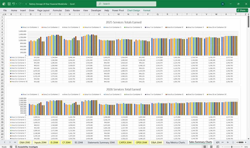This screenshot has width=250, height=148.
Task: Click zoom in plus on status bar
Action: click(242, 147)
